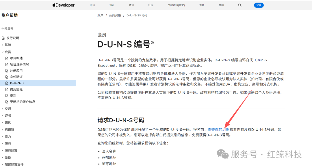Expand the 交通 section chevron

click(2, 109)
